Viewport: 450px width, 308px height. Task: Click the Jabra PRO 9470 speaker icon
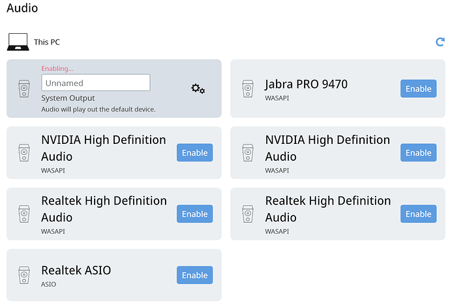tap(248, 89)
